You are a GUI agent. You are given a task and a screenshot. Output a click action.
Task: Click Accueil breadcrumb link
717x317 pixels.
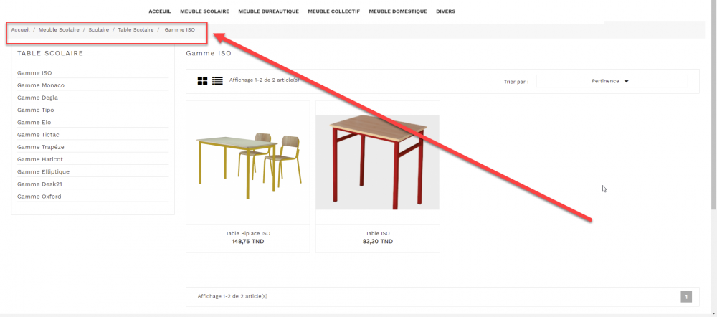click(x=21, y=29)
